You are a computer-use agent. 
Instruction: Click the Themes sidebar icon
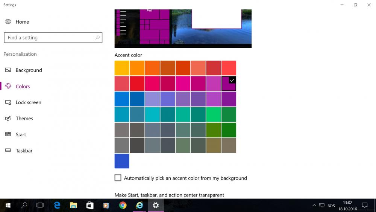(x=8, y=119)
